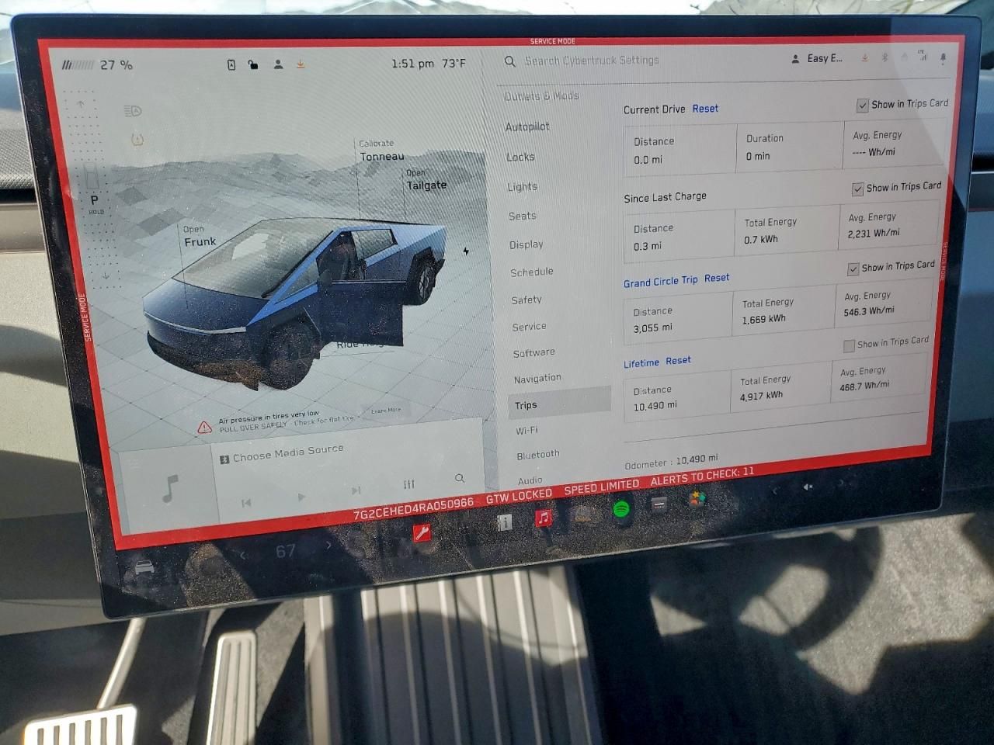This screenshot has width=994, height=745.
Task: Tap the notification bell icon
Action: tap(943, 58)
